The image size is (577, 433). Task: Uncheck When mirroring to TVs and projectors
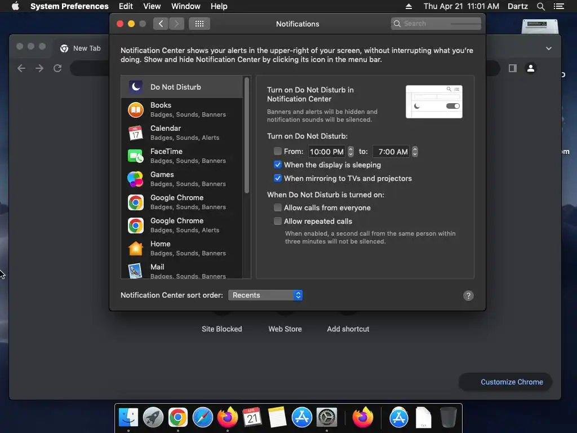(277, 178)
